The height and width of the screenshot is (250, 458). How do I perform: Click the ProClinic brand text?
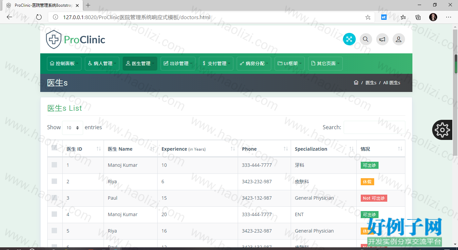(84, 40)
